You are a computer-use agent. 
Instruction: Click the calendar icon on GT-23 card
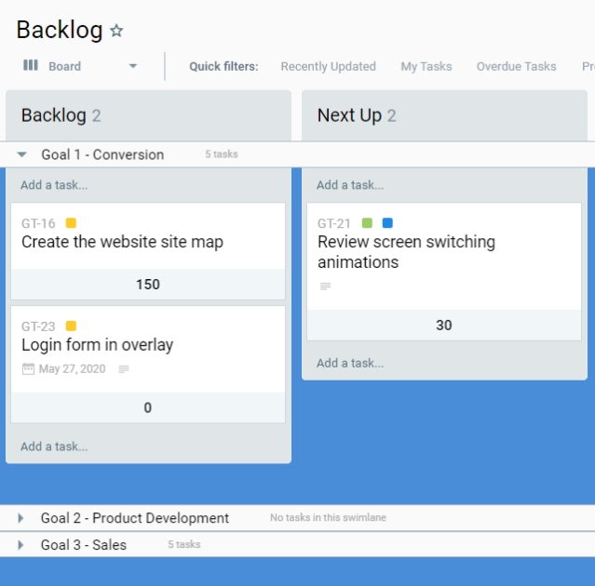[28, 369]
